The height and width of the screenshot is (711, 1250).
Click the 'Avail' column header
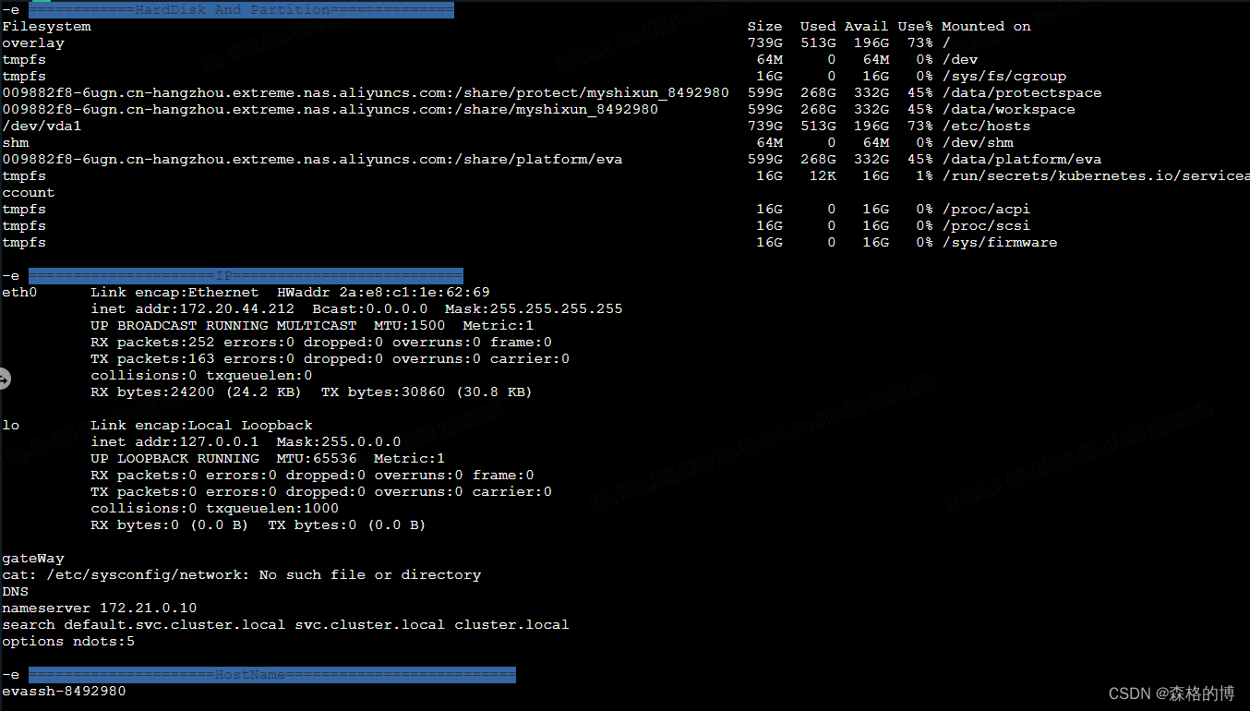pos(867,27)
